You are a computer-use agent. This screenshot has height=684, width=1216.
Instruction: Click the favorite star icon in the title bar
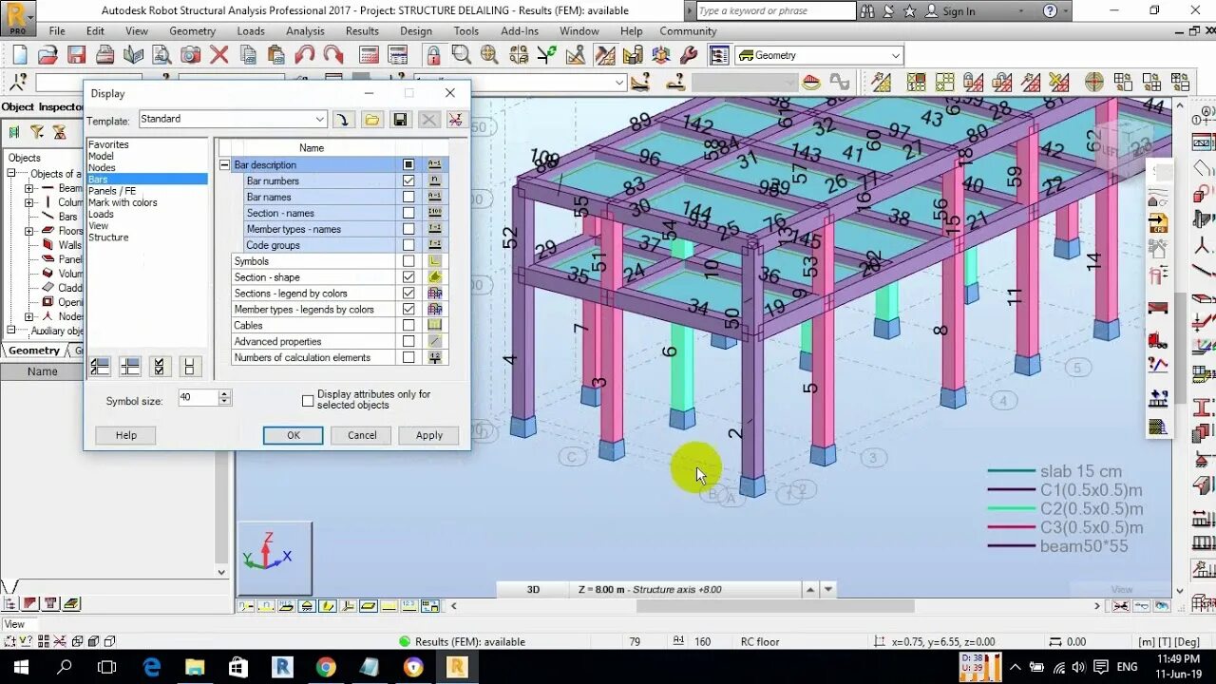point(910,10)
